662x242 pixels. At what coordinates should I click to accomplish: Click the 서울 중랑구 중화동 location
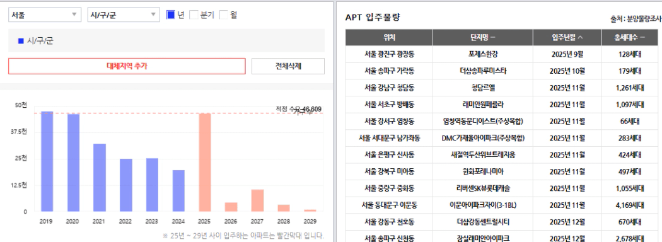(389, 188)
